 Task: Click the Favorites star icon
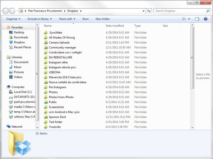pos(8,27)
